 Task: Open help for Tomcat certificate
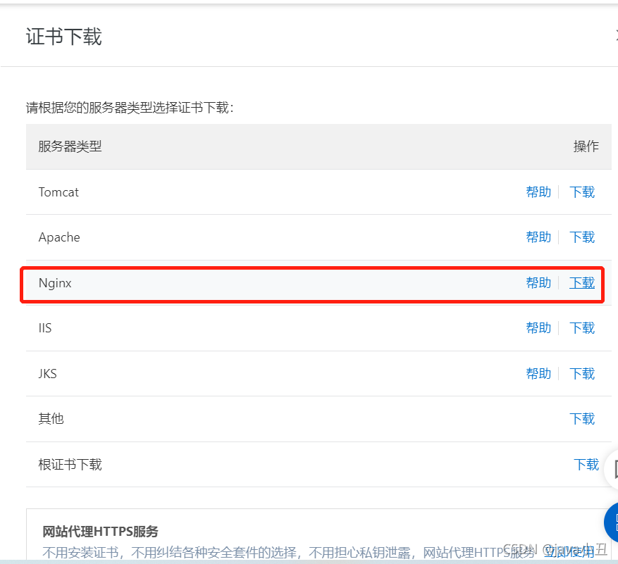[x=538, y=192]
